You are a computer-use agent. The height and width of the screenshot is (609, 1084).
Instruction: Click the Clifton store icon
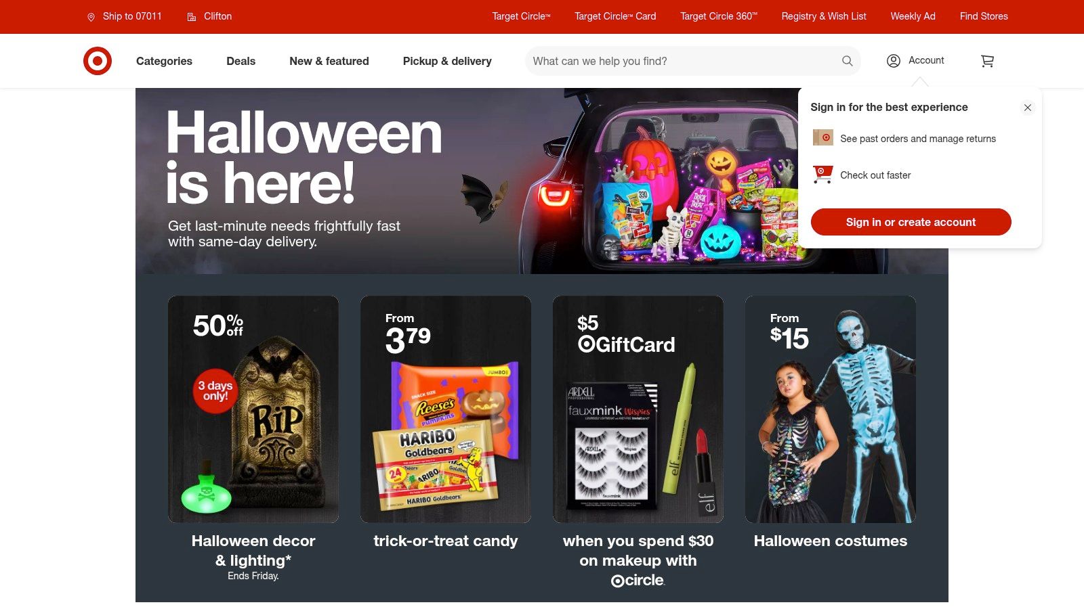192,17
